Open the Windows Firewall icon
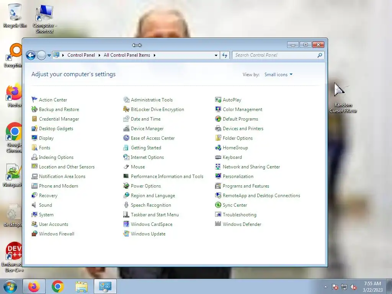 [34, 234]
